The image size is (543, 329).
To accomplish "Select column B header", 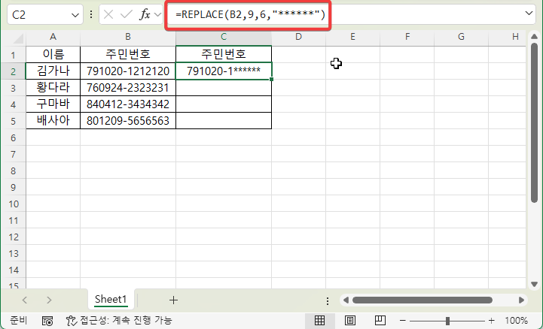I will coord(128,37).
